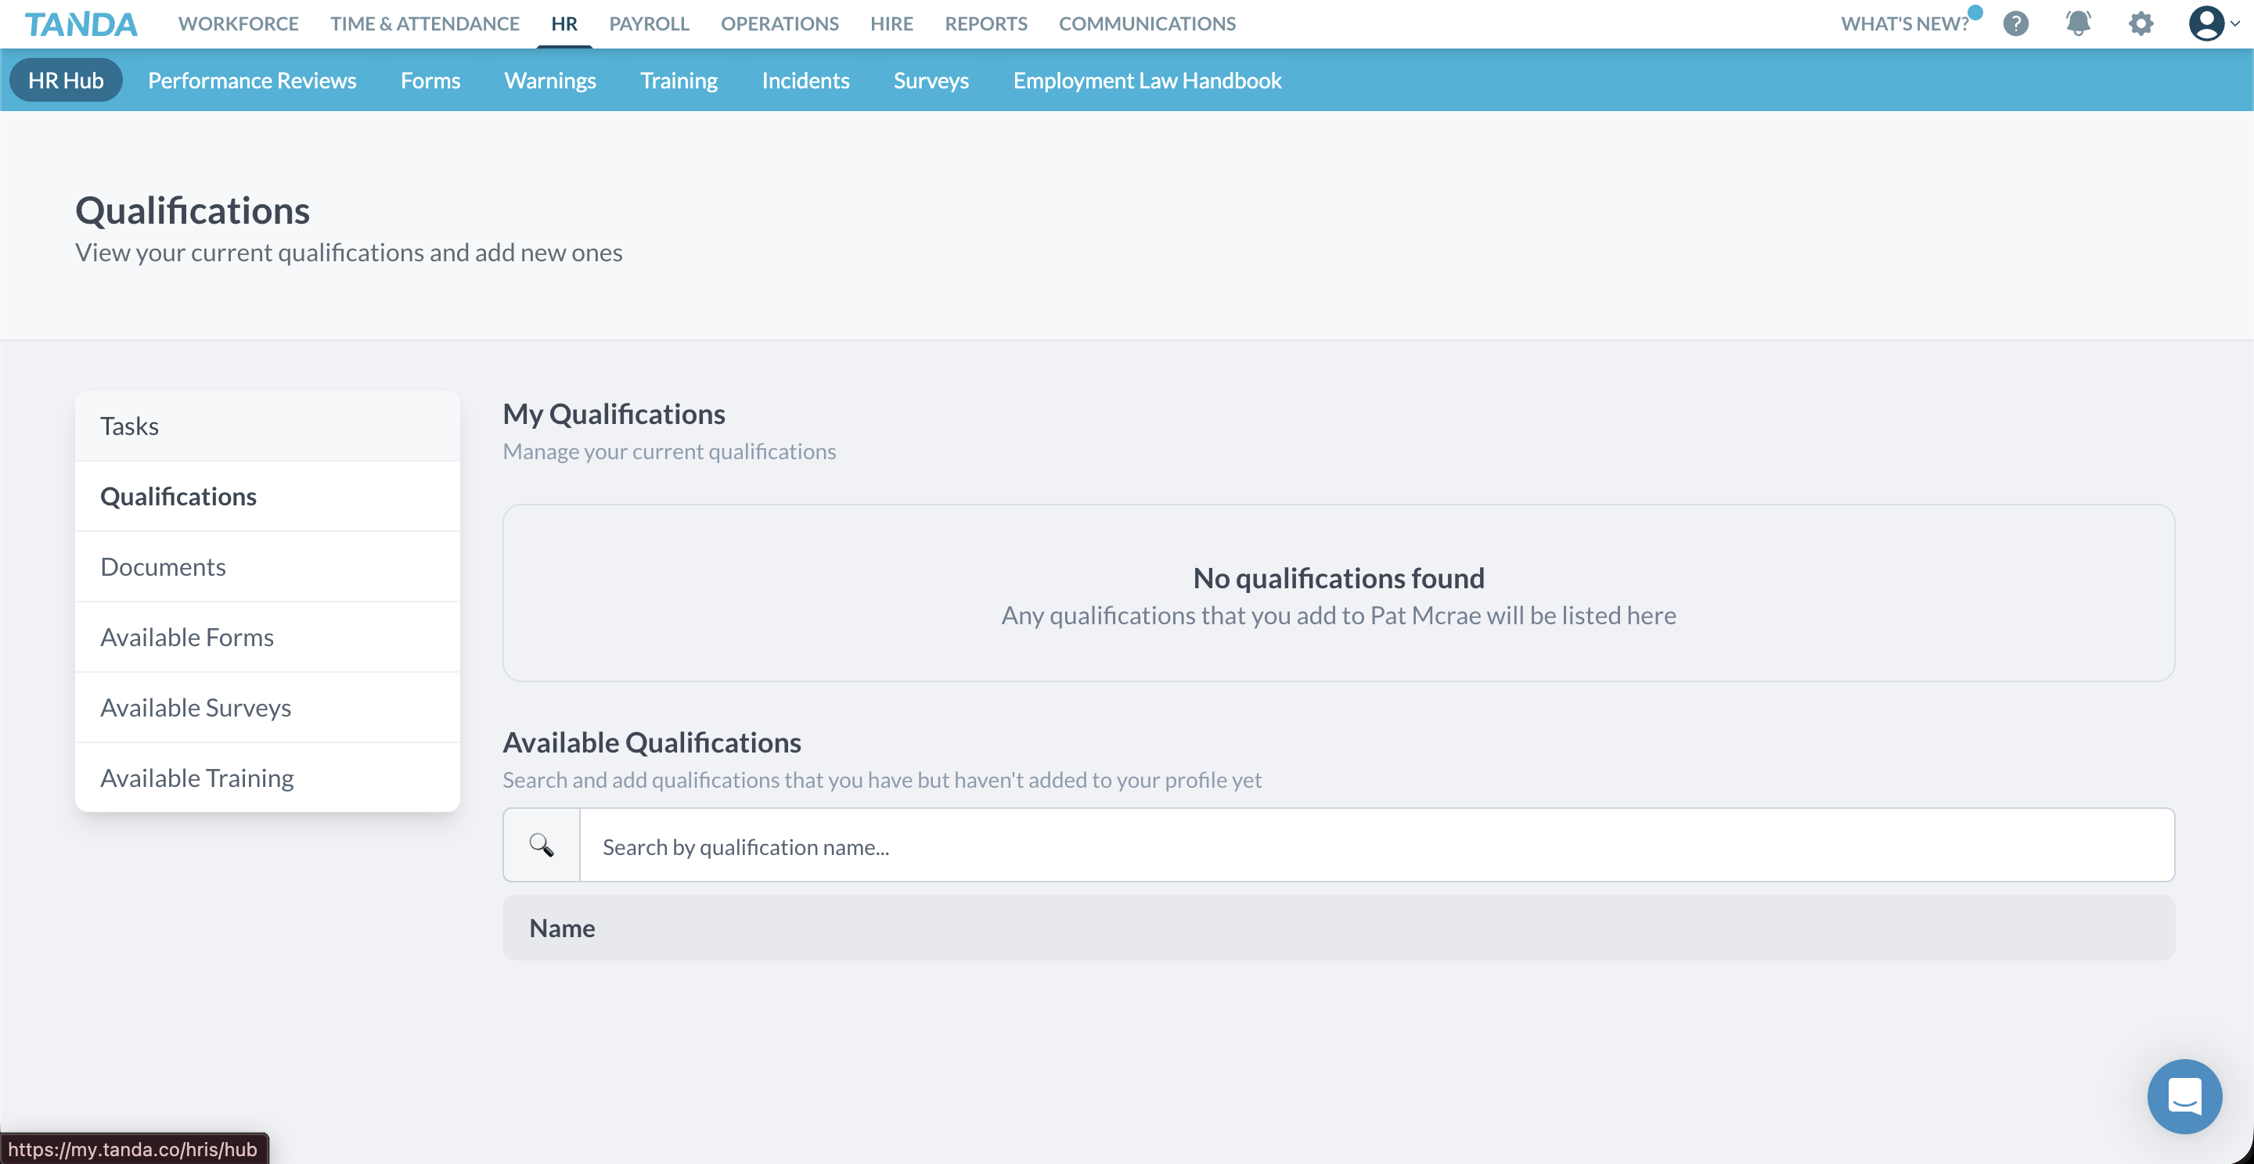Open the REPORTS menu
Screen dimensions: 2254x1164
click(985, 23)
